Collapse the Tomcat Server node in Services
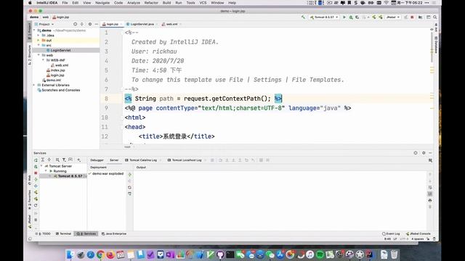 coord(41,166)
